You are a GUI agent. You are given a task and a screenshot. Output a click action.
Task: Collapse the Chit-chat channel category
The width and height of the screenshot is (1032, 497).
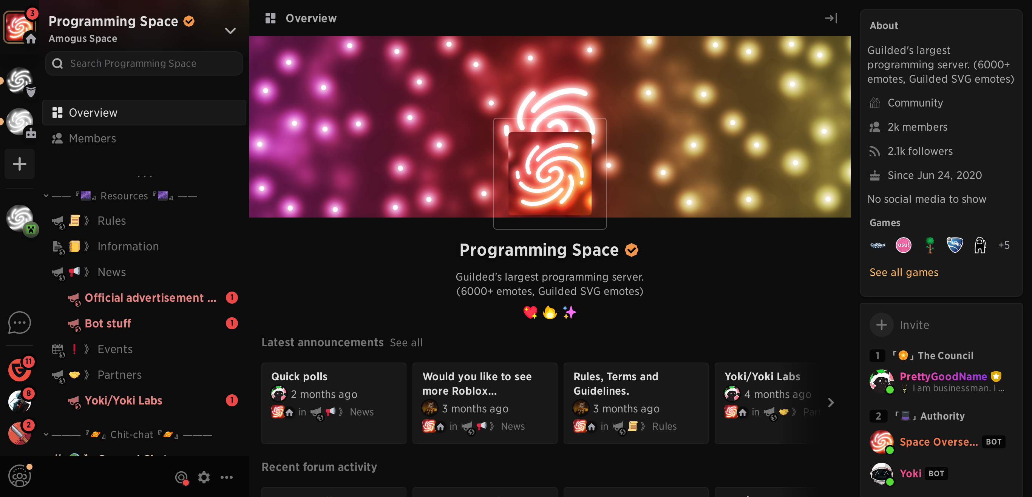click(x=46, y=435)
